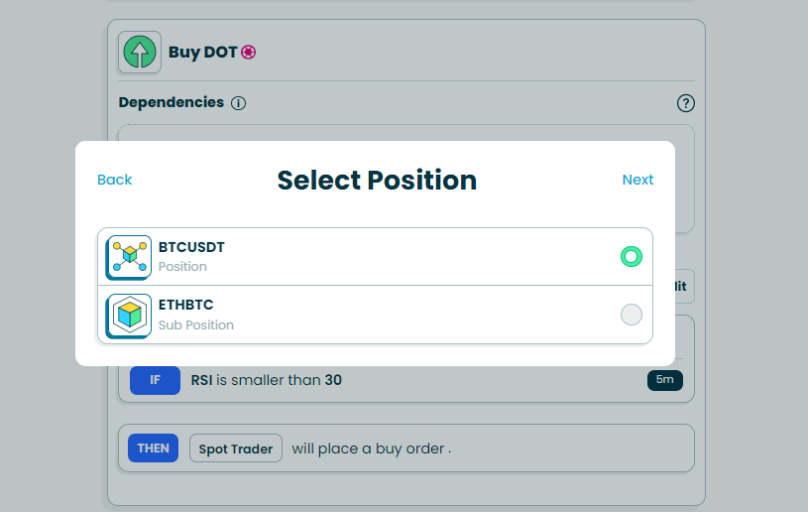Proceed with the Next link
The image size is (808, 512).
637,180
